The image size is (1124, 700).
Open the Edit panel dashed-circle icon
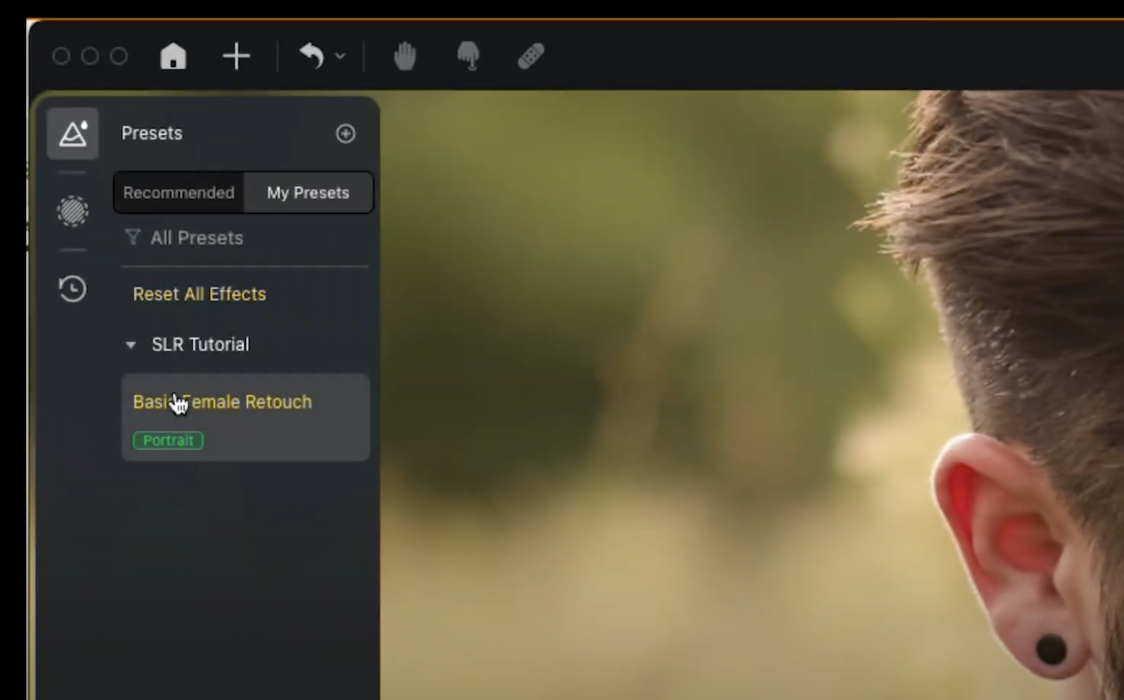[x=72, y=212]
